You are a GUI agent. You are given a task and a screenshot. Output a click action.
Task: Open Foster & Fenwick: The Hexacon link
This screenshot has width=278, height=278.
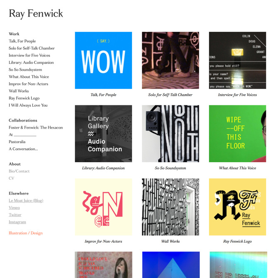pos(36,127)
